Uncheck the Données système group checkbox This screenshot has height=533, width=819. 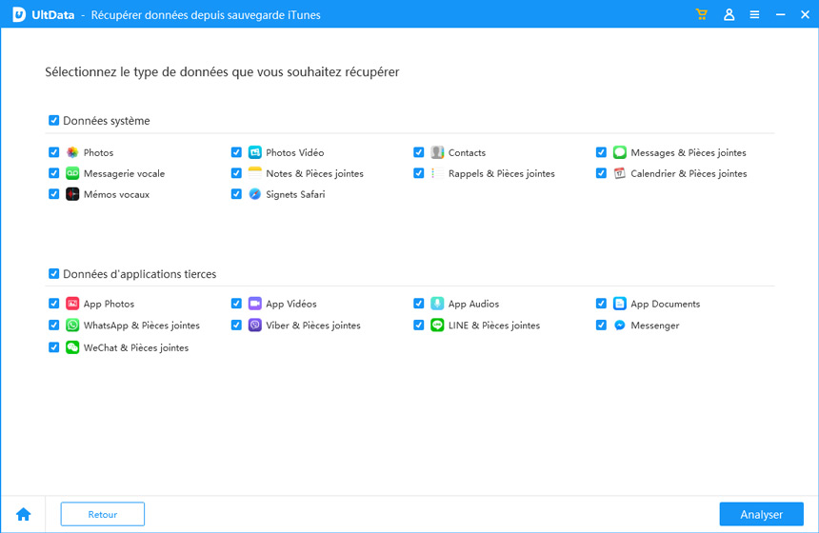pos(53,121)
